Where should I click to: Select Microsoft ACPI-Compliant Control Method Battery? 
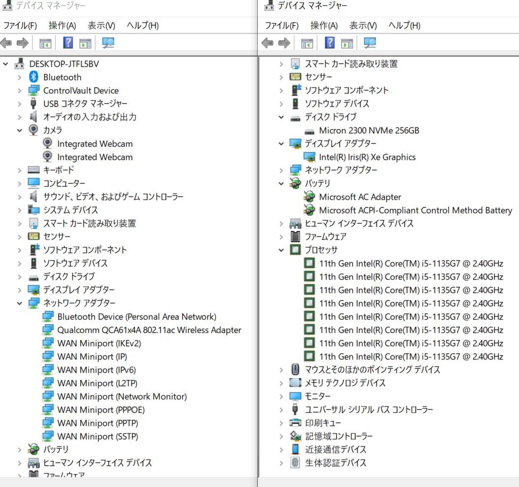click(x=415, y=210)
